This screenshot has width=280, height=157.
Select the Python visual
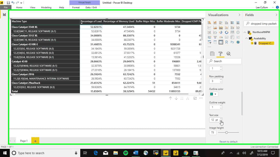pyautogui.click(x=232, y=42)
